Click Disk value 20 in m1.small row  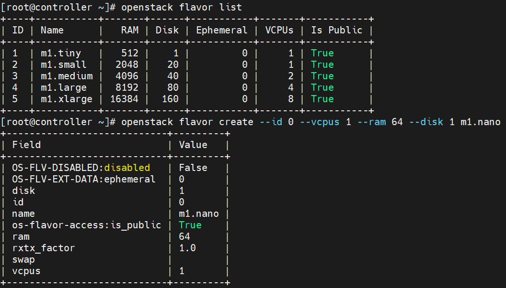pos(173,64)
